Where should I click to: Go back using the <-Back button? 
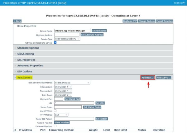(x=17, y=21)
